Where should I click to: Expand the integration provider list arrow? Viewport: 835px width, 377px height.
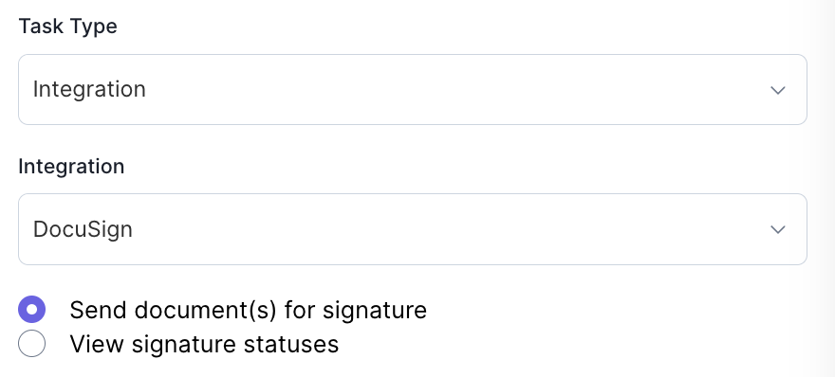pyautogui.click(x=778, y=230)
